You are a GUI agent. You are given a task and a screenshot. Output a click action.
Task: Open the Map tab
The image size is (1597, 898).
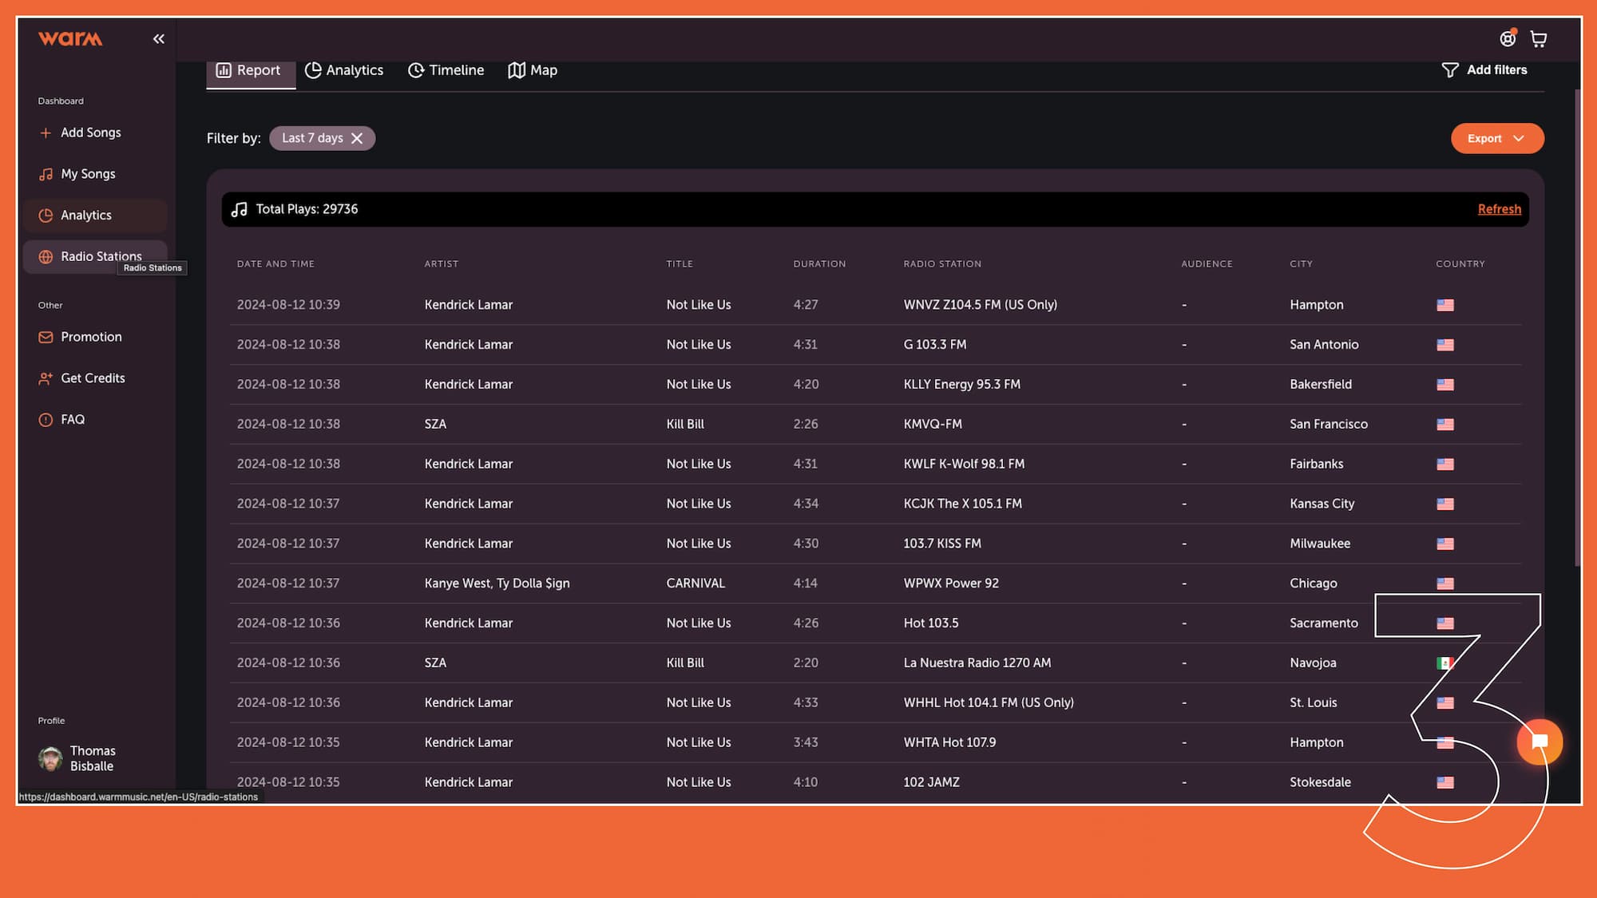[533, 70]
